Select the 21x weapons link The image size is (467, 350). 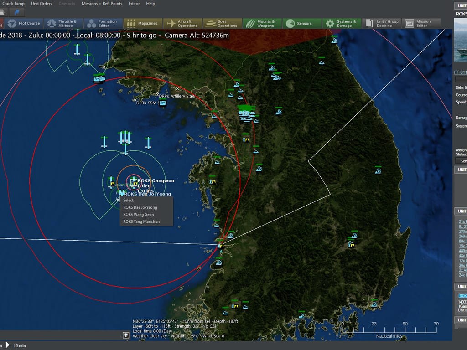462,222
